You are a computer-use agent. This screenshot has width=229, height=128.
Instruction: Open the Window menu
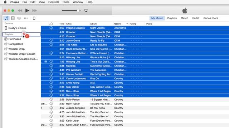point(78,2)
